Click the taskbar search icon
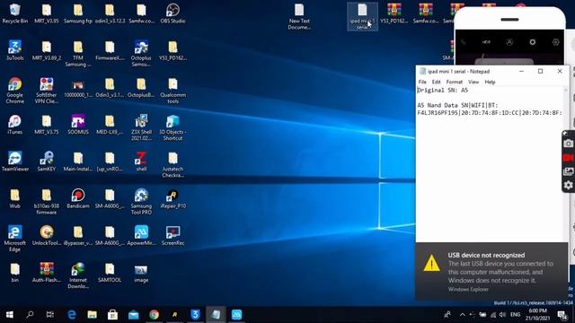 pyautogui.click(x=30, y=315)
